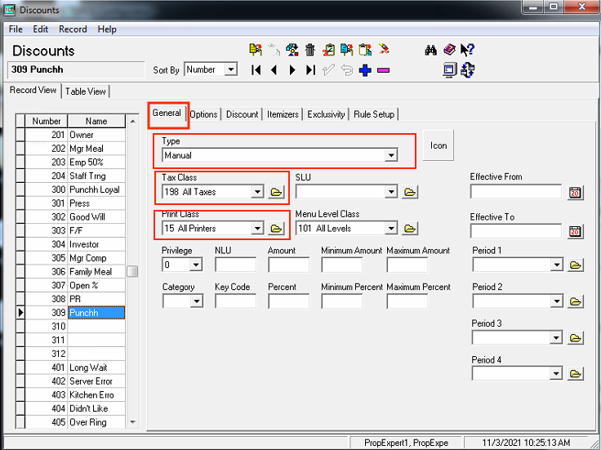Click the grayed save checkmark icon
The width and height of the screenshot is (601, 450).
[328, 70]
